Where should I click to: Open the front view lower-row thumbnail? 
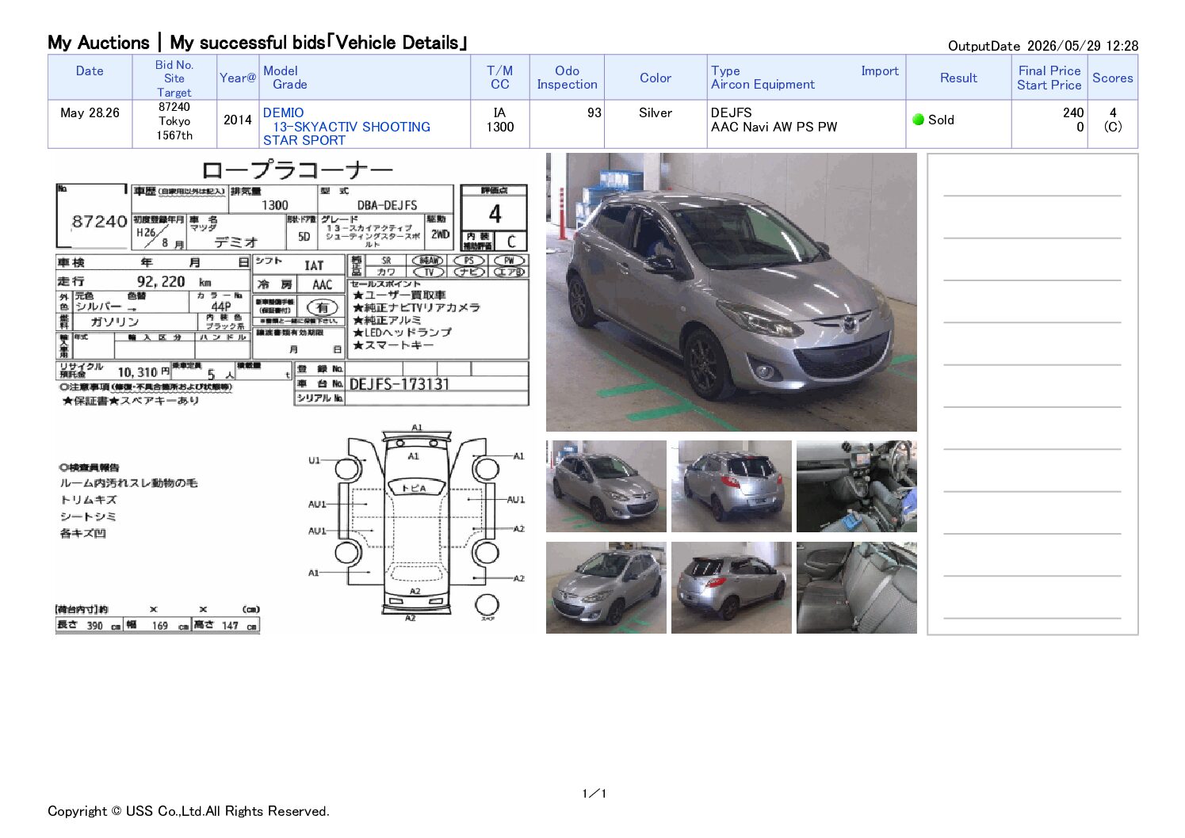pos(606,588)
